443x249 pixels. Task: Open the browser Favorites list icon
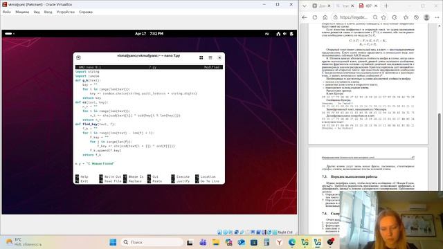click(x=406, y=17)
